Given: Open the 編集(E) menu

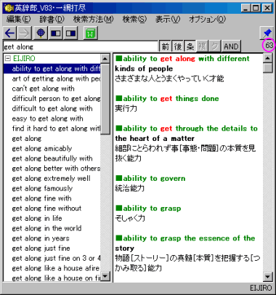Looking at the screenshot, I should click(19, 19).
